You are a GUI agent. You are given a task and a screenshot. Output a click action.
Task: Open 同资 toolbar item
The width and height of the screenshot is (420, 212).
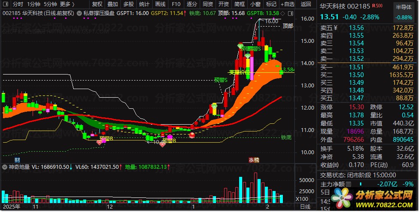click(207, 4)
